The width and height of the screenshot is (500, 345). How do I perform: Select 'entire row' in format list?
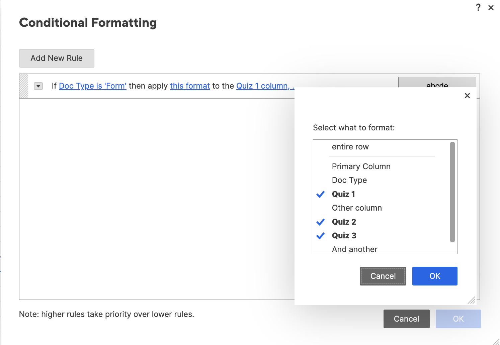coord(350,147)
